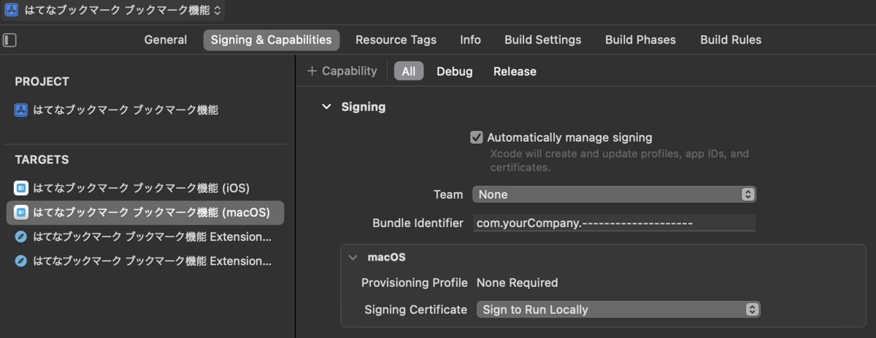Image resolution: width=876 pixels, height=338 pixels.
Task: Add a new Capability
Action: [x=342, y=71]
